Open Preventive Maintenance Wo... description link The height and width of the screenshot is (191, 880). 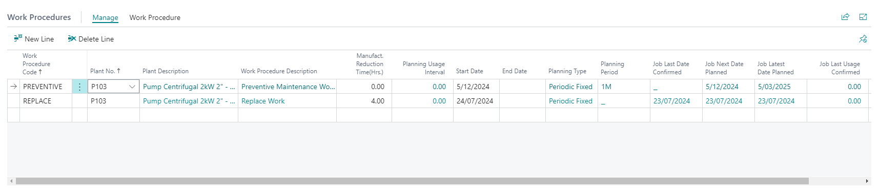288,87
